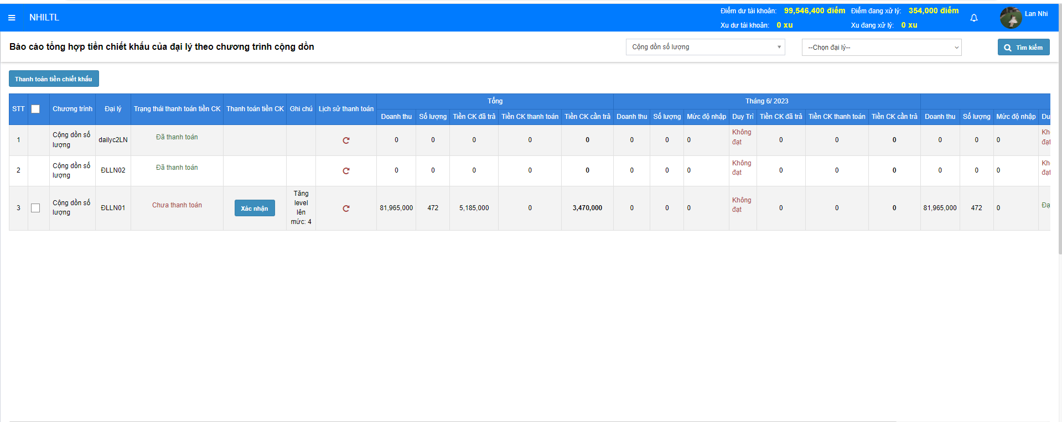This screenshot has width=1062, height=422.
Task: Click the NHILTL brand title
Action: pyautogui.click(x=44, y=18)
